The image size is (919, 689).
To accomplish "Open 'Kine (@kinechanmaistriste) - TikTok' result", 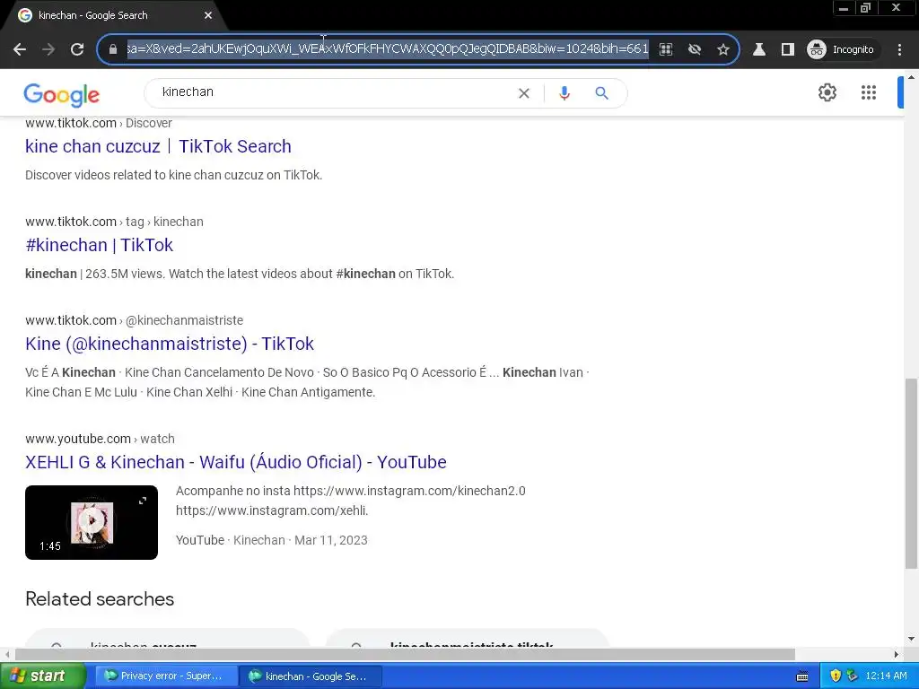I will 170,344.
